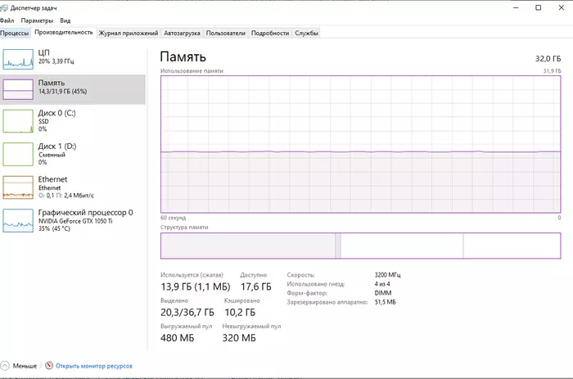
Task: Go to the Пользователи tab
Action: point(226,34)
